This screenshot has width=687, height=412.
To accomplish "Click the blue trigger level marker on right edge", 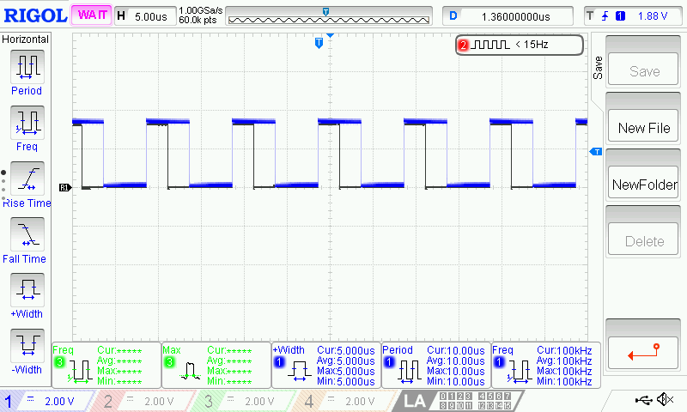I will coord(593,152).
